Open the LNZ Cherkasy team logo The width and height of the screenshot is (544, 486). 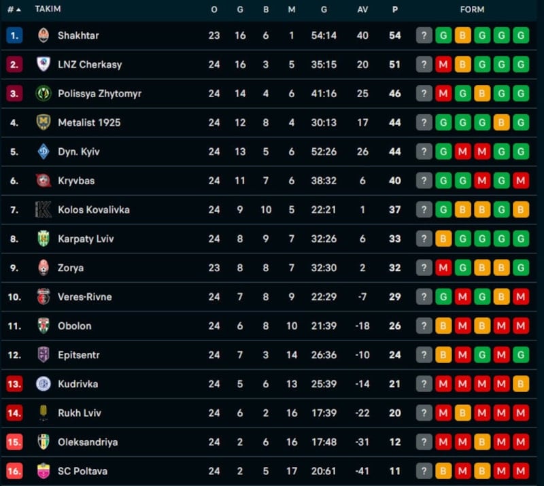(44, 65)
